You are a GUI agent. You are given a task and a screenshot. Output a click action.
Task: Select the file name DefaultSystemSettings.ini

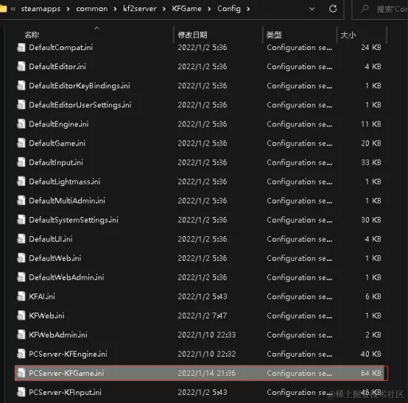(74, 220)
